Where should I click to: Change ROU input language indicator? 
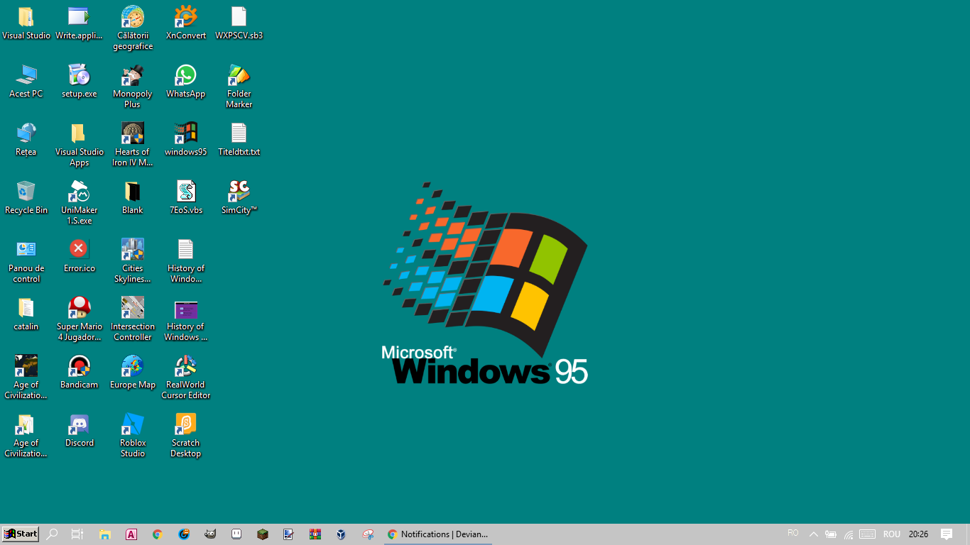(x=892, y=534)
